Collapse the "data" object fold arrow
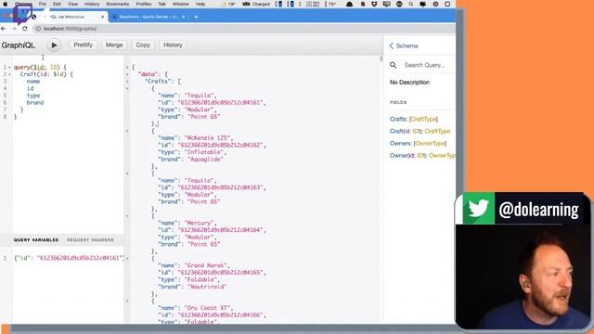 [x=127, y=74]
